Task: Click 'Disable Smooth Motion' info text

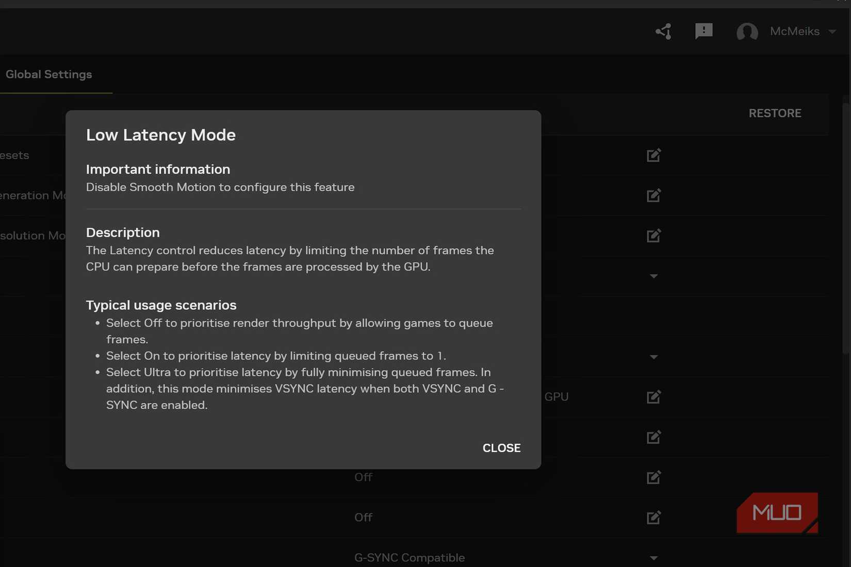Action: click(x=220, y=187)
